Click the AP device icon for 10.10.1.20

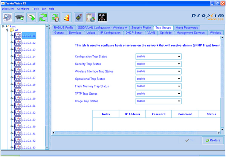point(18,99)
